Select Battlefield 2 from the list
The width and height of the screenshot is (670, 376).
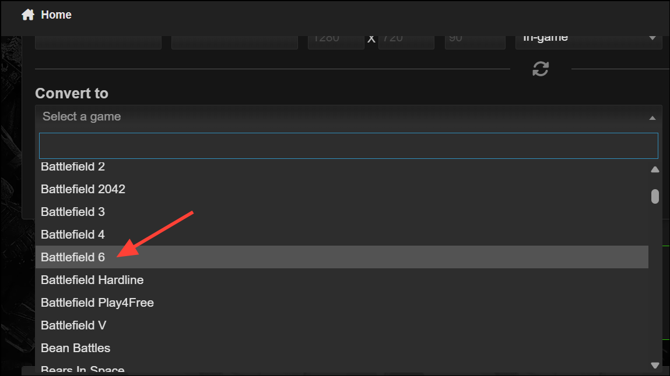(x=341, y=166)
